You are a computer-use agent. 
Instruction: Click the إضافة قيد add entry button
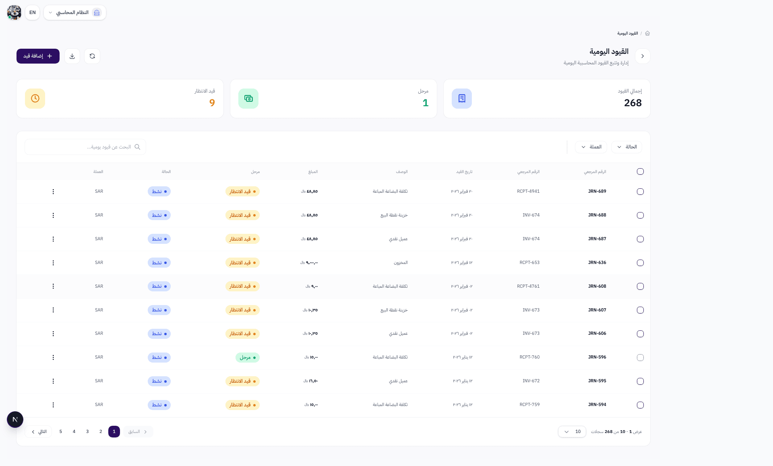38,56
